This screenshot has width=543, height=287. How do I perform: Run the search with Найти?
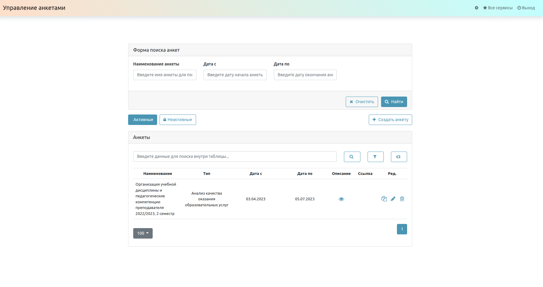click(394, 102)
